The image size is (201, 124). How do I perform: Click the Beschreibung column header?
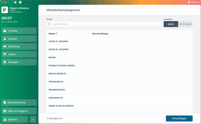tap(100, 34)
